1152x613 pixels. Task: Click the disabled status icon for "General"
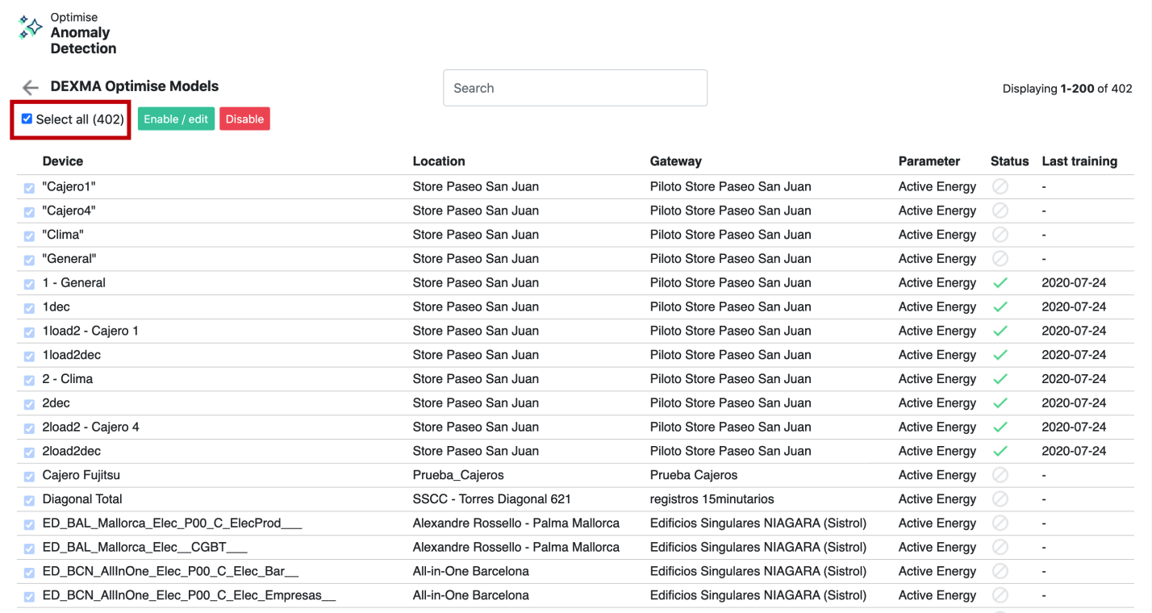coord(1000,259)
